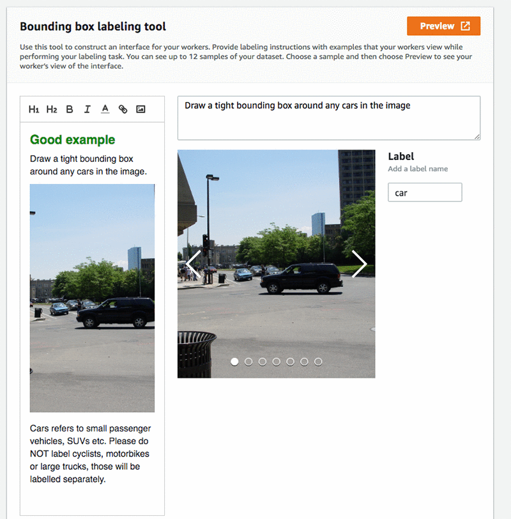Select the fourth carousel sample dot
The height and width of the screenshot is (519, 511).
pos(277,362)
